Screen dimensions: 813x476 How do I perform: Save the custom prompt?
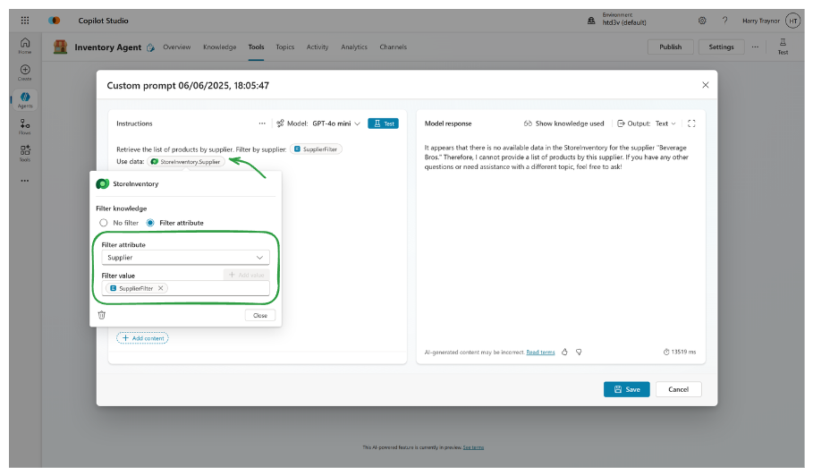626,389
